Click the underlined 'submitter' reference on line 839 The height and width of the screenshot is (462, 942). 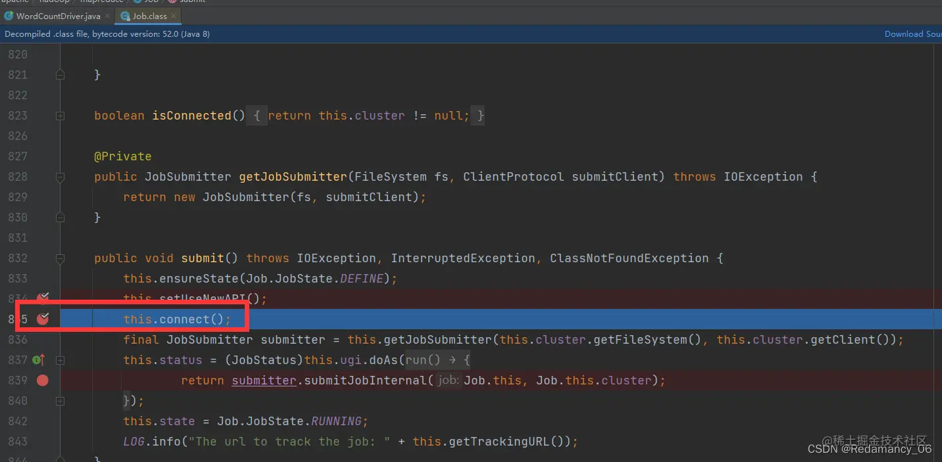264,381
